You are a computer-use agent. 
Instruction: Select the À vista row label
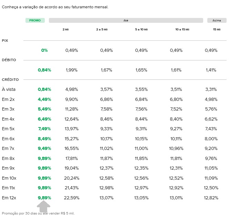9,89
